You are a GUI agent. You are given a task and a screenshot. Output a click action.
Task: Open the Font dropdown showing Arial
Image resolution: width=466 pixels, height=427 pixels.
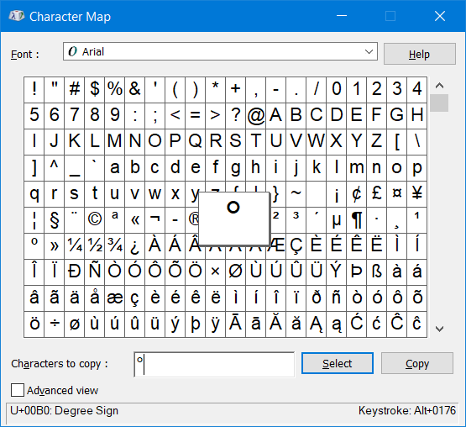click(x=220, y=51)
